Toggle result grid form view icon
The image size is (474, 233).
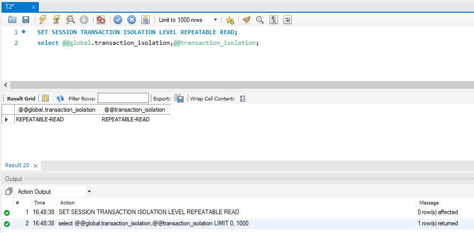click(x=46, y=98)
